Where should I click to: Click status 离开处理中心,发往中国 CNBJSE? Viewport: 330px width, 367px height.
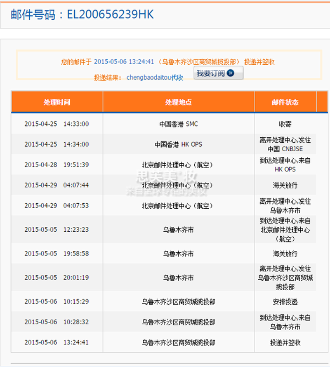(285, 144)
